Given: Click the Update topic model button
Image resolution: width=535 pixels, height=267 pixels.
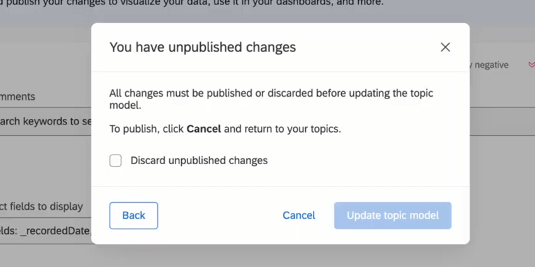Looking at the screenshot, I should (x=392, y=215).
